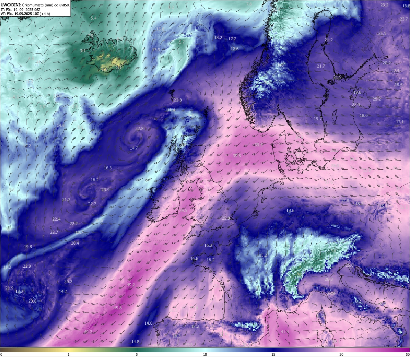Click the 18.6 value label
Screen dimensions: 410x357
(x=364, y=115)
